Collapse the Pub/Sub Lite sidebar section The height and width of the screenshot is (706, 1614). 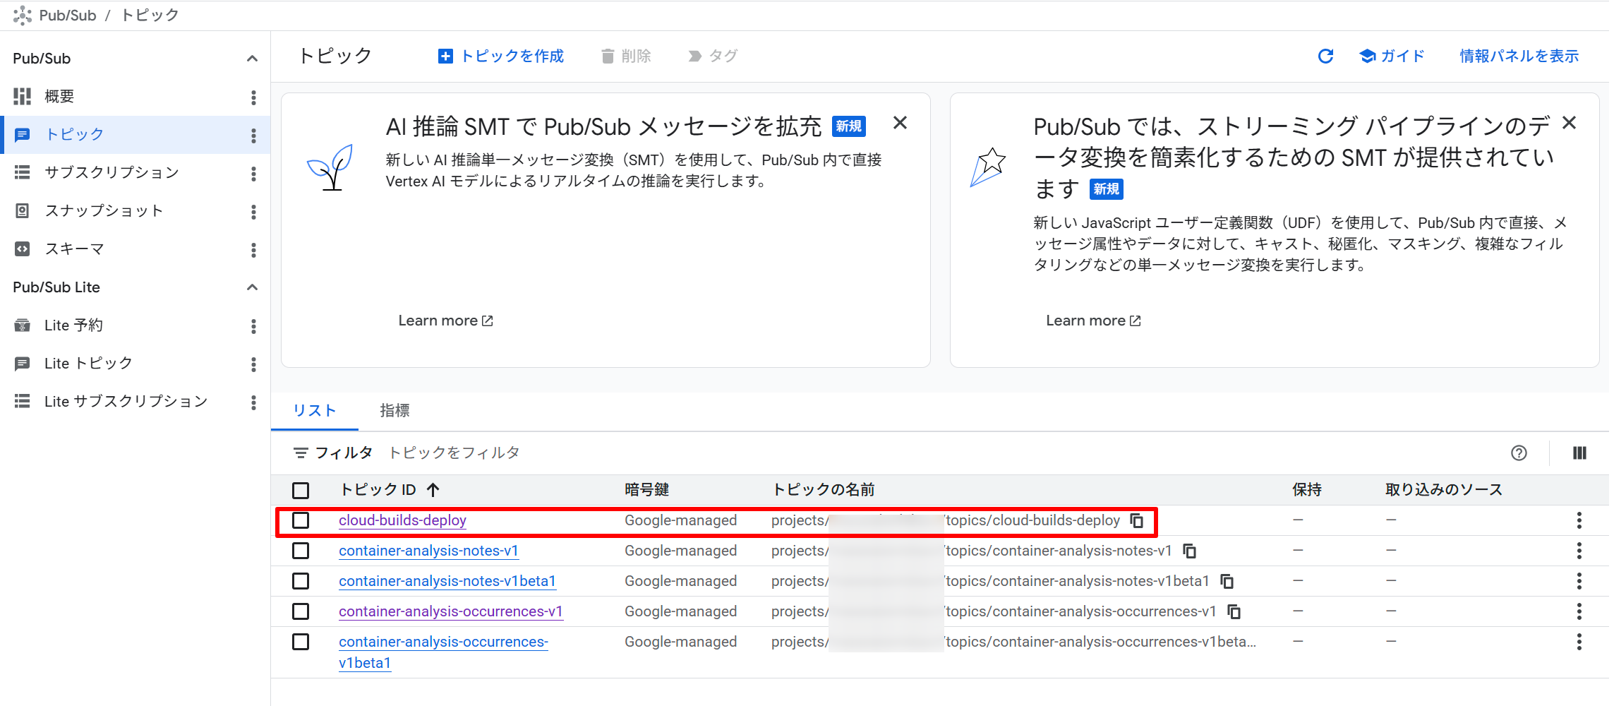252,287
